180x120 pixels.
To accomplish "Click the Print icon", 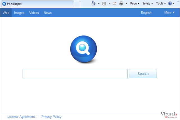I will click(x=121, y=4).
